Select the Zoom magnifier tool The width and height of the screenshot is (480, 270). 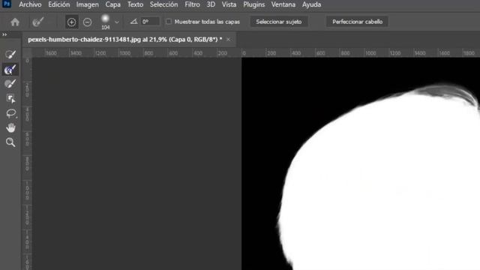[x=10, y=142]
